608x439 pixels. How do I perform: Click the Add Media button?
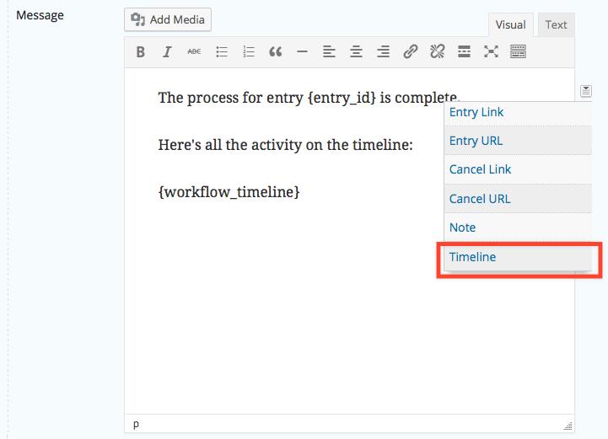pyautogui.click(x=168, y=19)
